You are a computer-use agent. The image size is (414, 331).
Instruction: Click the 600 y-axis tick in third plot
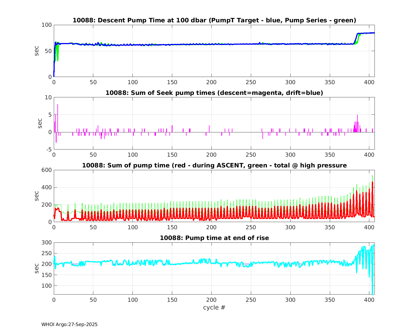46,170
